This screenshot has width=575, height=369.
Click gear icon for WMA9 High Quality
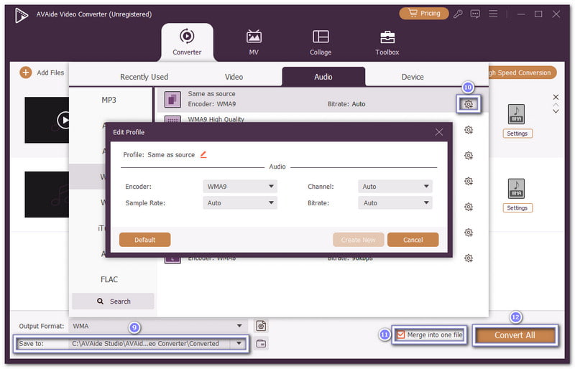469,130
